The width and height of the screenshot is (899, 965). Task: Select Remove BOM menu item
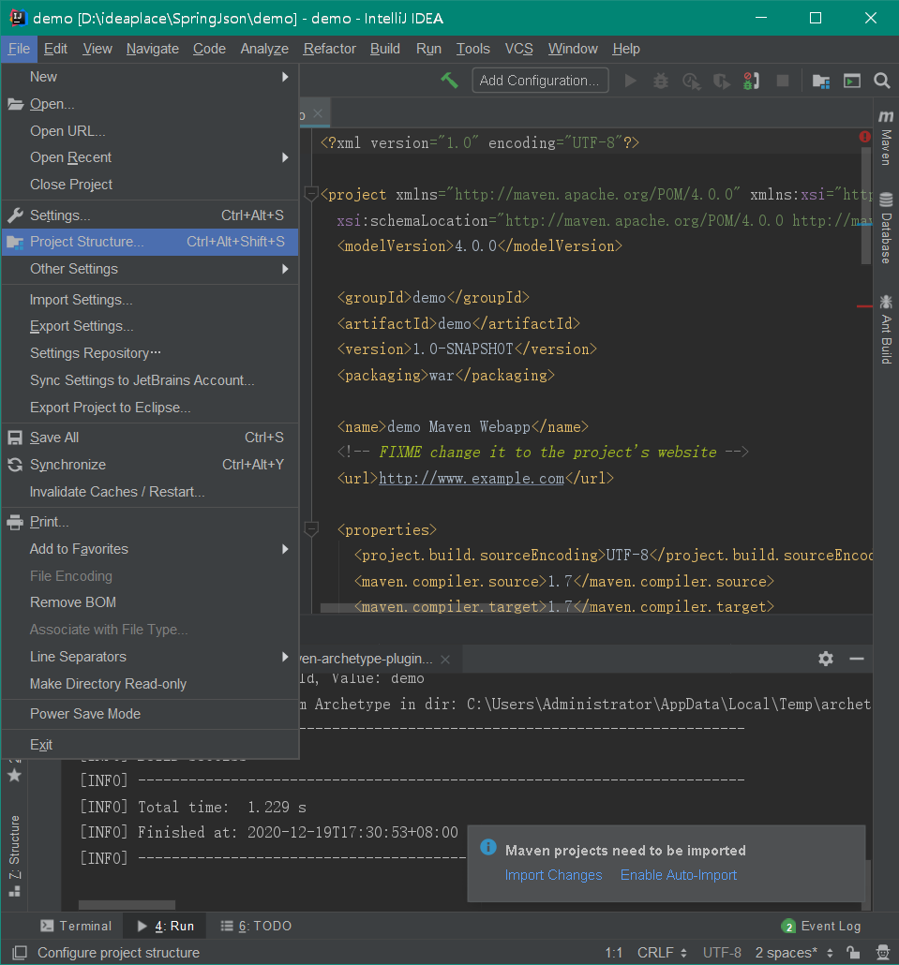pos(150,602)
